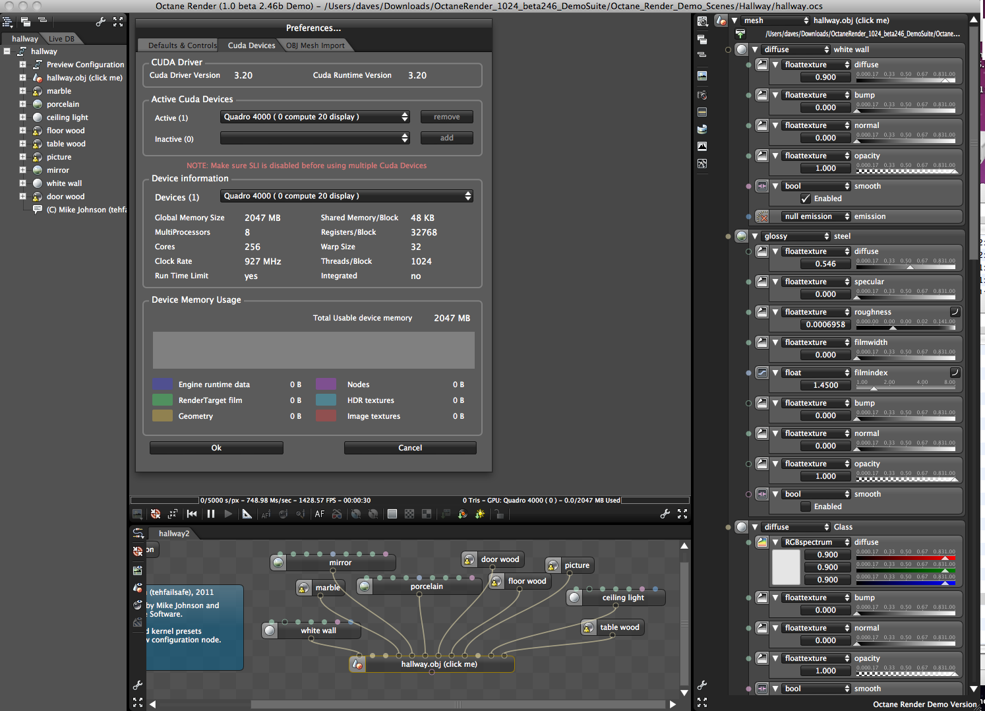Click the Cancel button in Preferences

(x=410, y=448)
